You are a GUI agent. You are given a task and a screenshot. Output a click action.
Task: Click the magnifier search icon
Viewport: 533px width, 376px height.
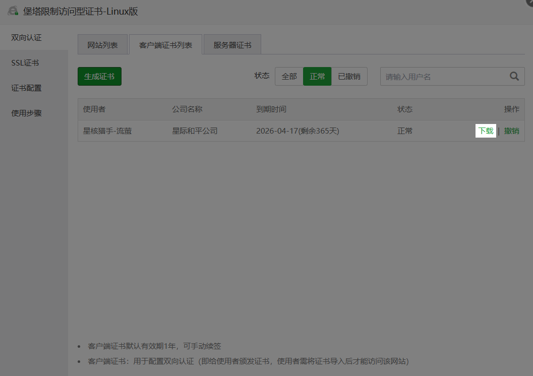tap(514, 76)
